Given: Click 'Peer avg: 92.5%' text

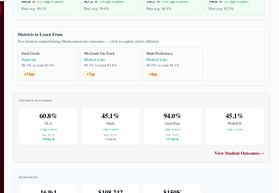Looking at the screenshot, I should 221,9.
